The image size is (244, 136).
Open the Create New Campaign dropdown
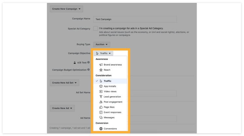(66, 9)
